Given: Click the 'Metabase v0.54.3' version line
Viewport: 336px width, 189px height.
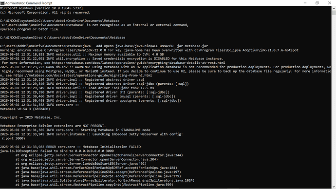Looking at the screenshot, I should pyautogui.click(x=25, y=109).
